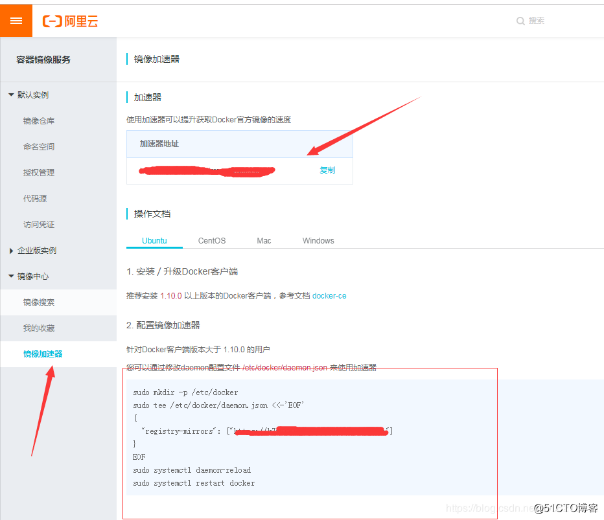This screenshot has width=604, height=520.
Task: Click the registry-mirrors code line
Action: point(266,431)
